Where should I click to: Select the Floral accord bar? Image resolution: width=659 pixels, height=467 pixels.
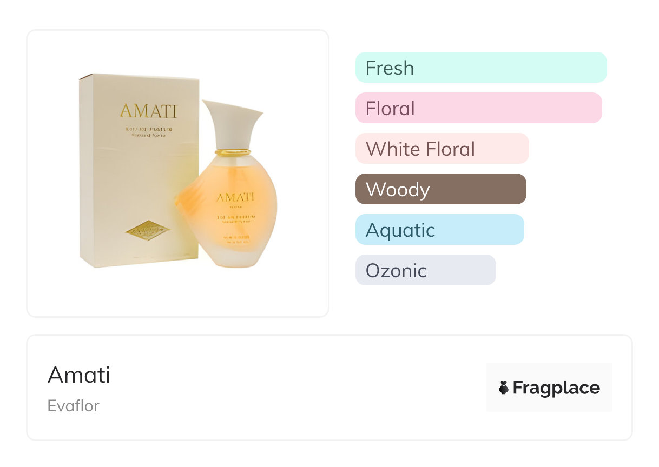click(x=478, y=108)
